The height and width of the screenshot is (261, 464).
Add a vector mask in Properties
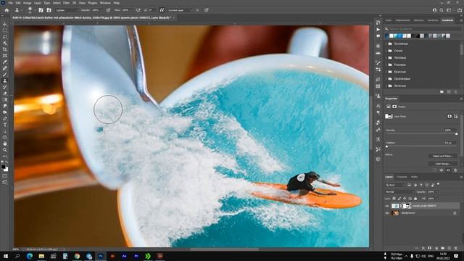(x=456, y=116)
